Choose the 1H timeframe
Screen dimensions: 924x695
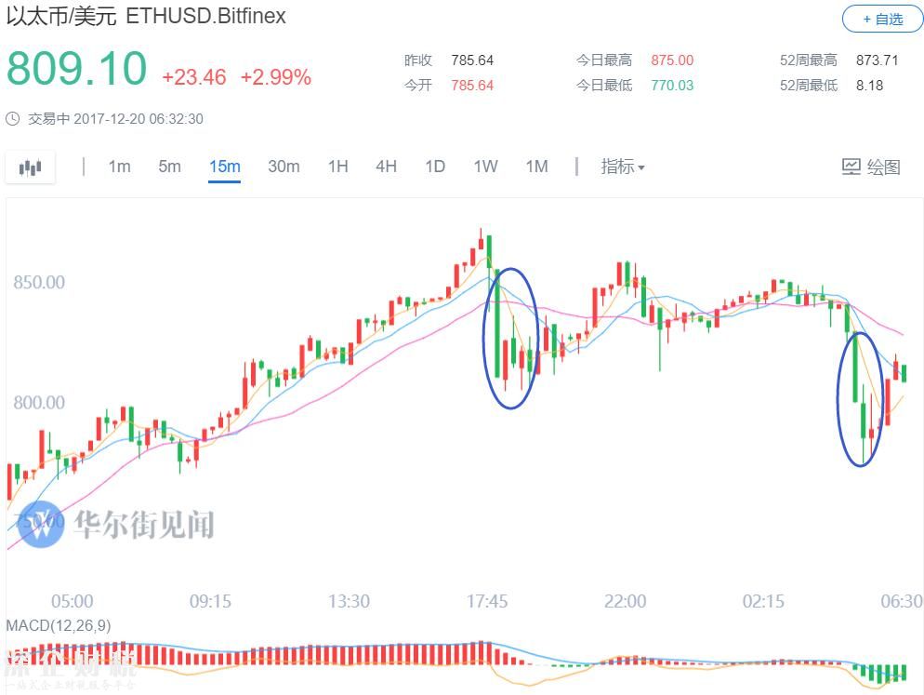(337, 167)
